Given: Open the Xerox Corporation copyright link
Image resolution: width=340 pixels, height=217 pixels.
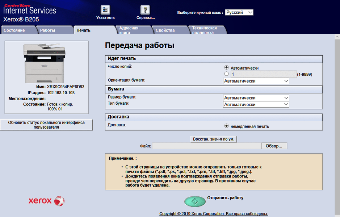Looking at the screenshot, I should (x=214, y=213).
